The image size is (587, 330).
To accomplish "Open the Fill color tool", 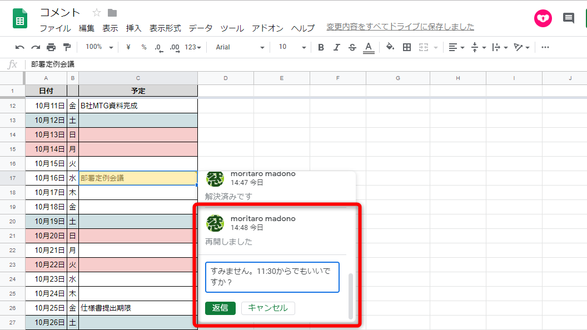I will tap(390, 47).
